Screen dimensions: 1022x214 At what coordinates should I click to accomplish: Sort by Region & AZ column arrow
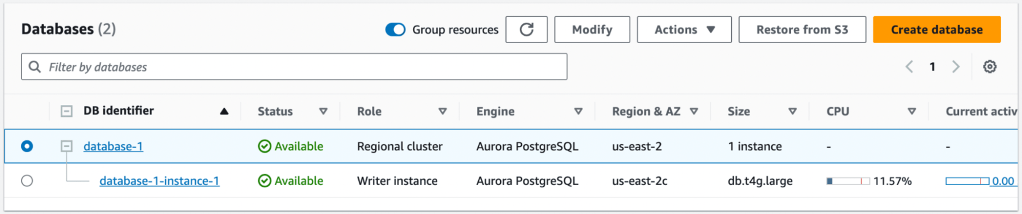click(x=694, y=111)
